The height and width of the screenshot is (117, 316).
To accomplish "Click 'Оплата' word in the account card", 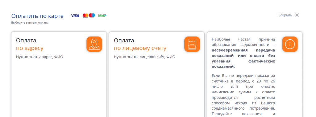I will [124, 41].
